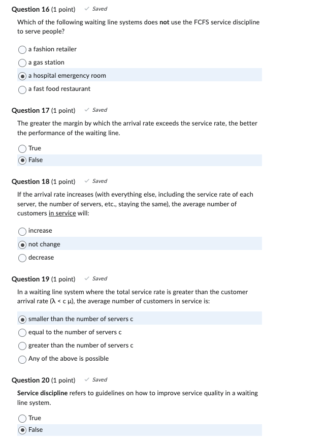The image size is (328, 442).
Task: Select False for Question 20
Action: tap(22, 429)
